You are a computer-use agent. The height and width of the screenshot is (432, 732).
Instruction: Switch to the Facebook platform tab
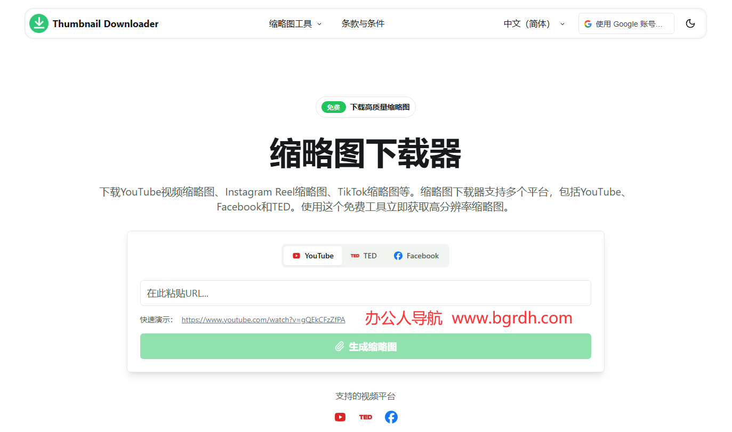pyautogui.click(x=416, y=255)
